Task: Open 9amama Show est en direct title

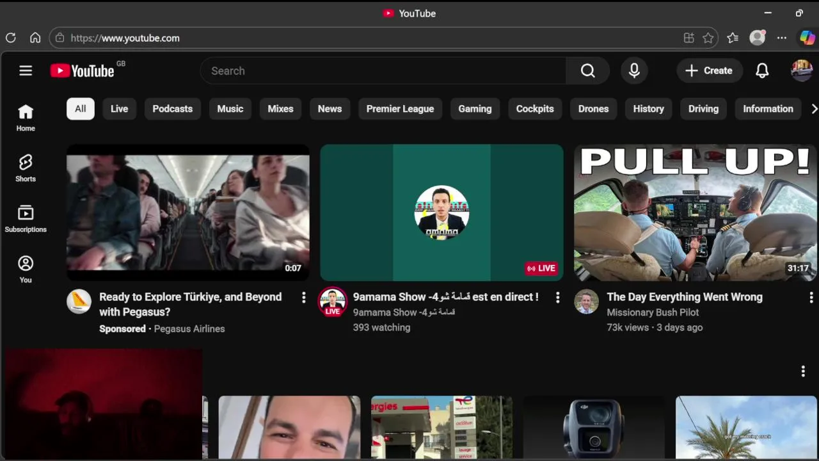Action: pos(446,297)
